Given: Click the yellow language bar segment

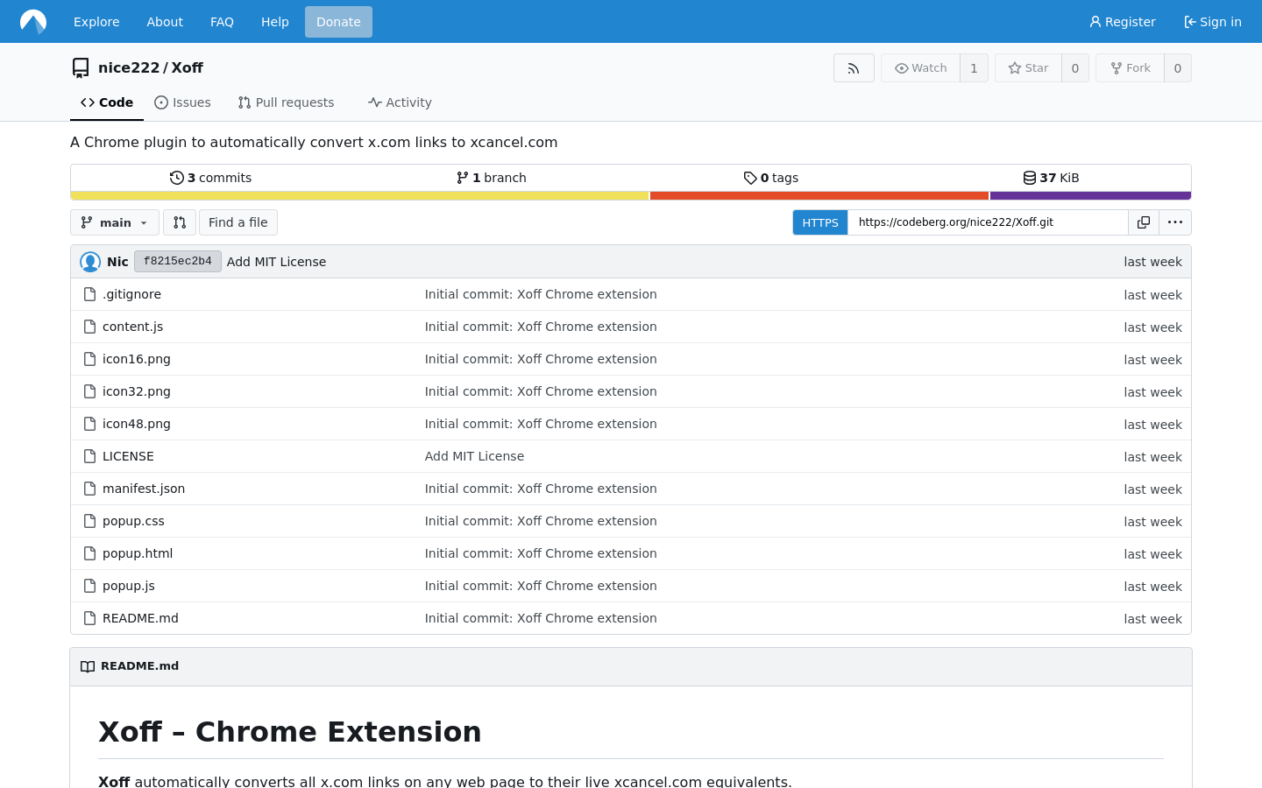Looking at the screenshot, I should (359, 196).
